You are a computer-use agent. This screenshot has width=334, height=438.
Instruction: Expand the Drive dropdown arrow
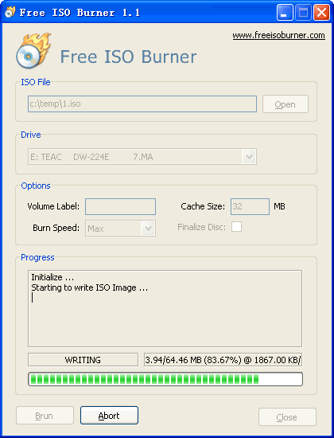(x=249, y=156)
